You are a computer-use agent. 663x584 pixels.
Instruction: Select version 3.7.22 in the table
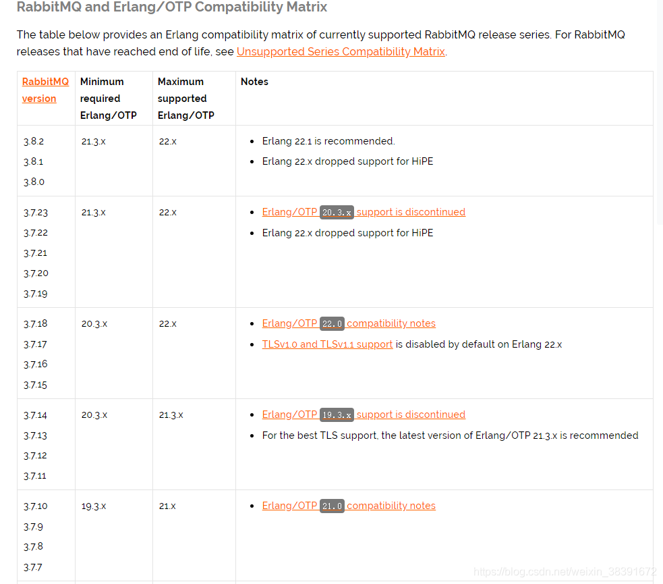pos(36,233)
